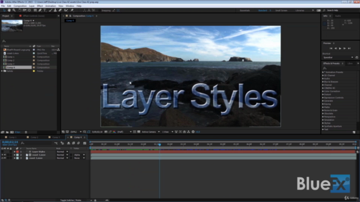Open the Composition menu
The image size is (360, 202).
pyautogui.click(x=20, y=6)
